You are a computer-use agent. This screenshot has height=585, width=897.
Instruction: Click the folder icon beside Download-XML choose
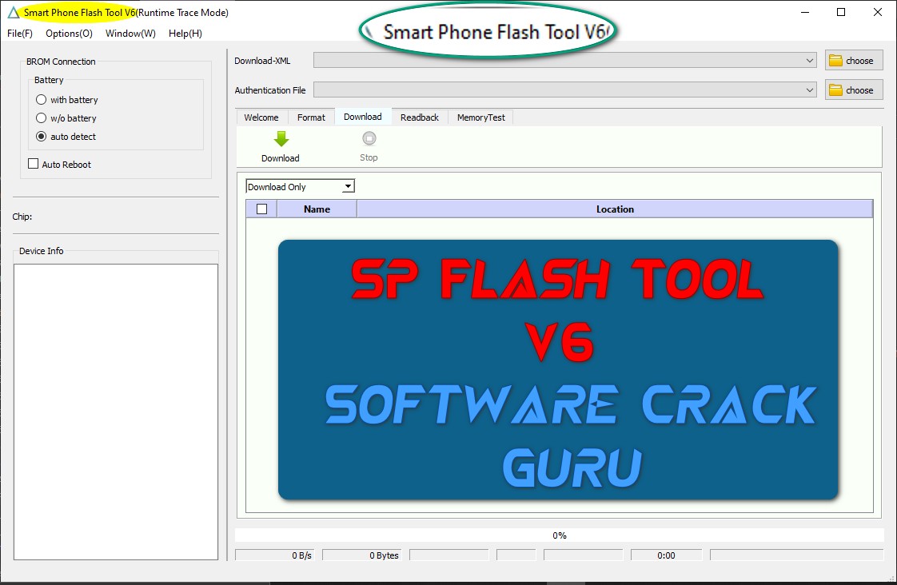pyautogui.click(x=835, y=61)
